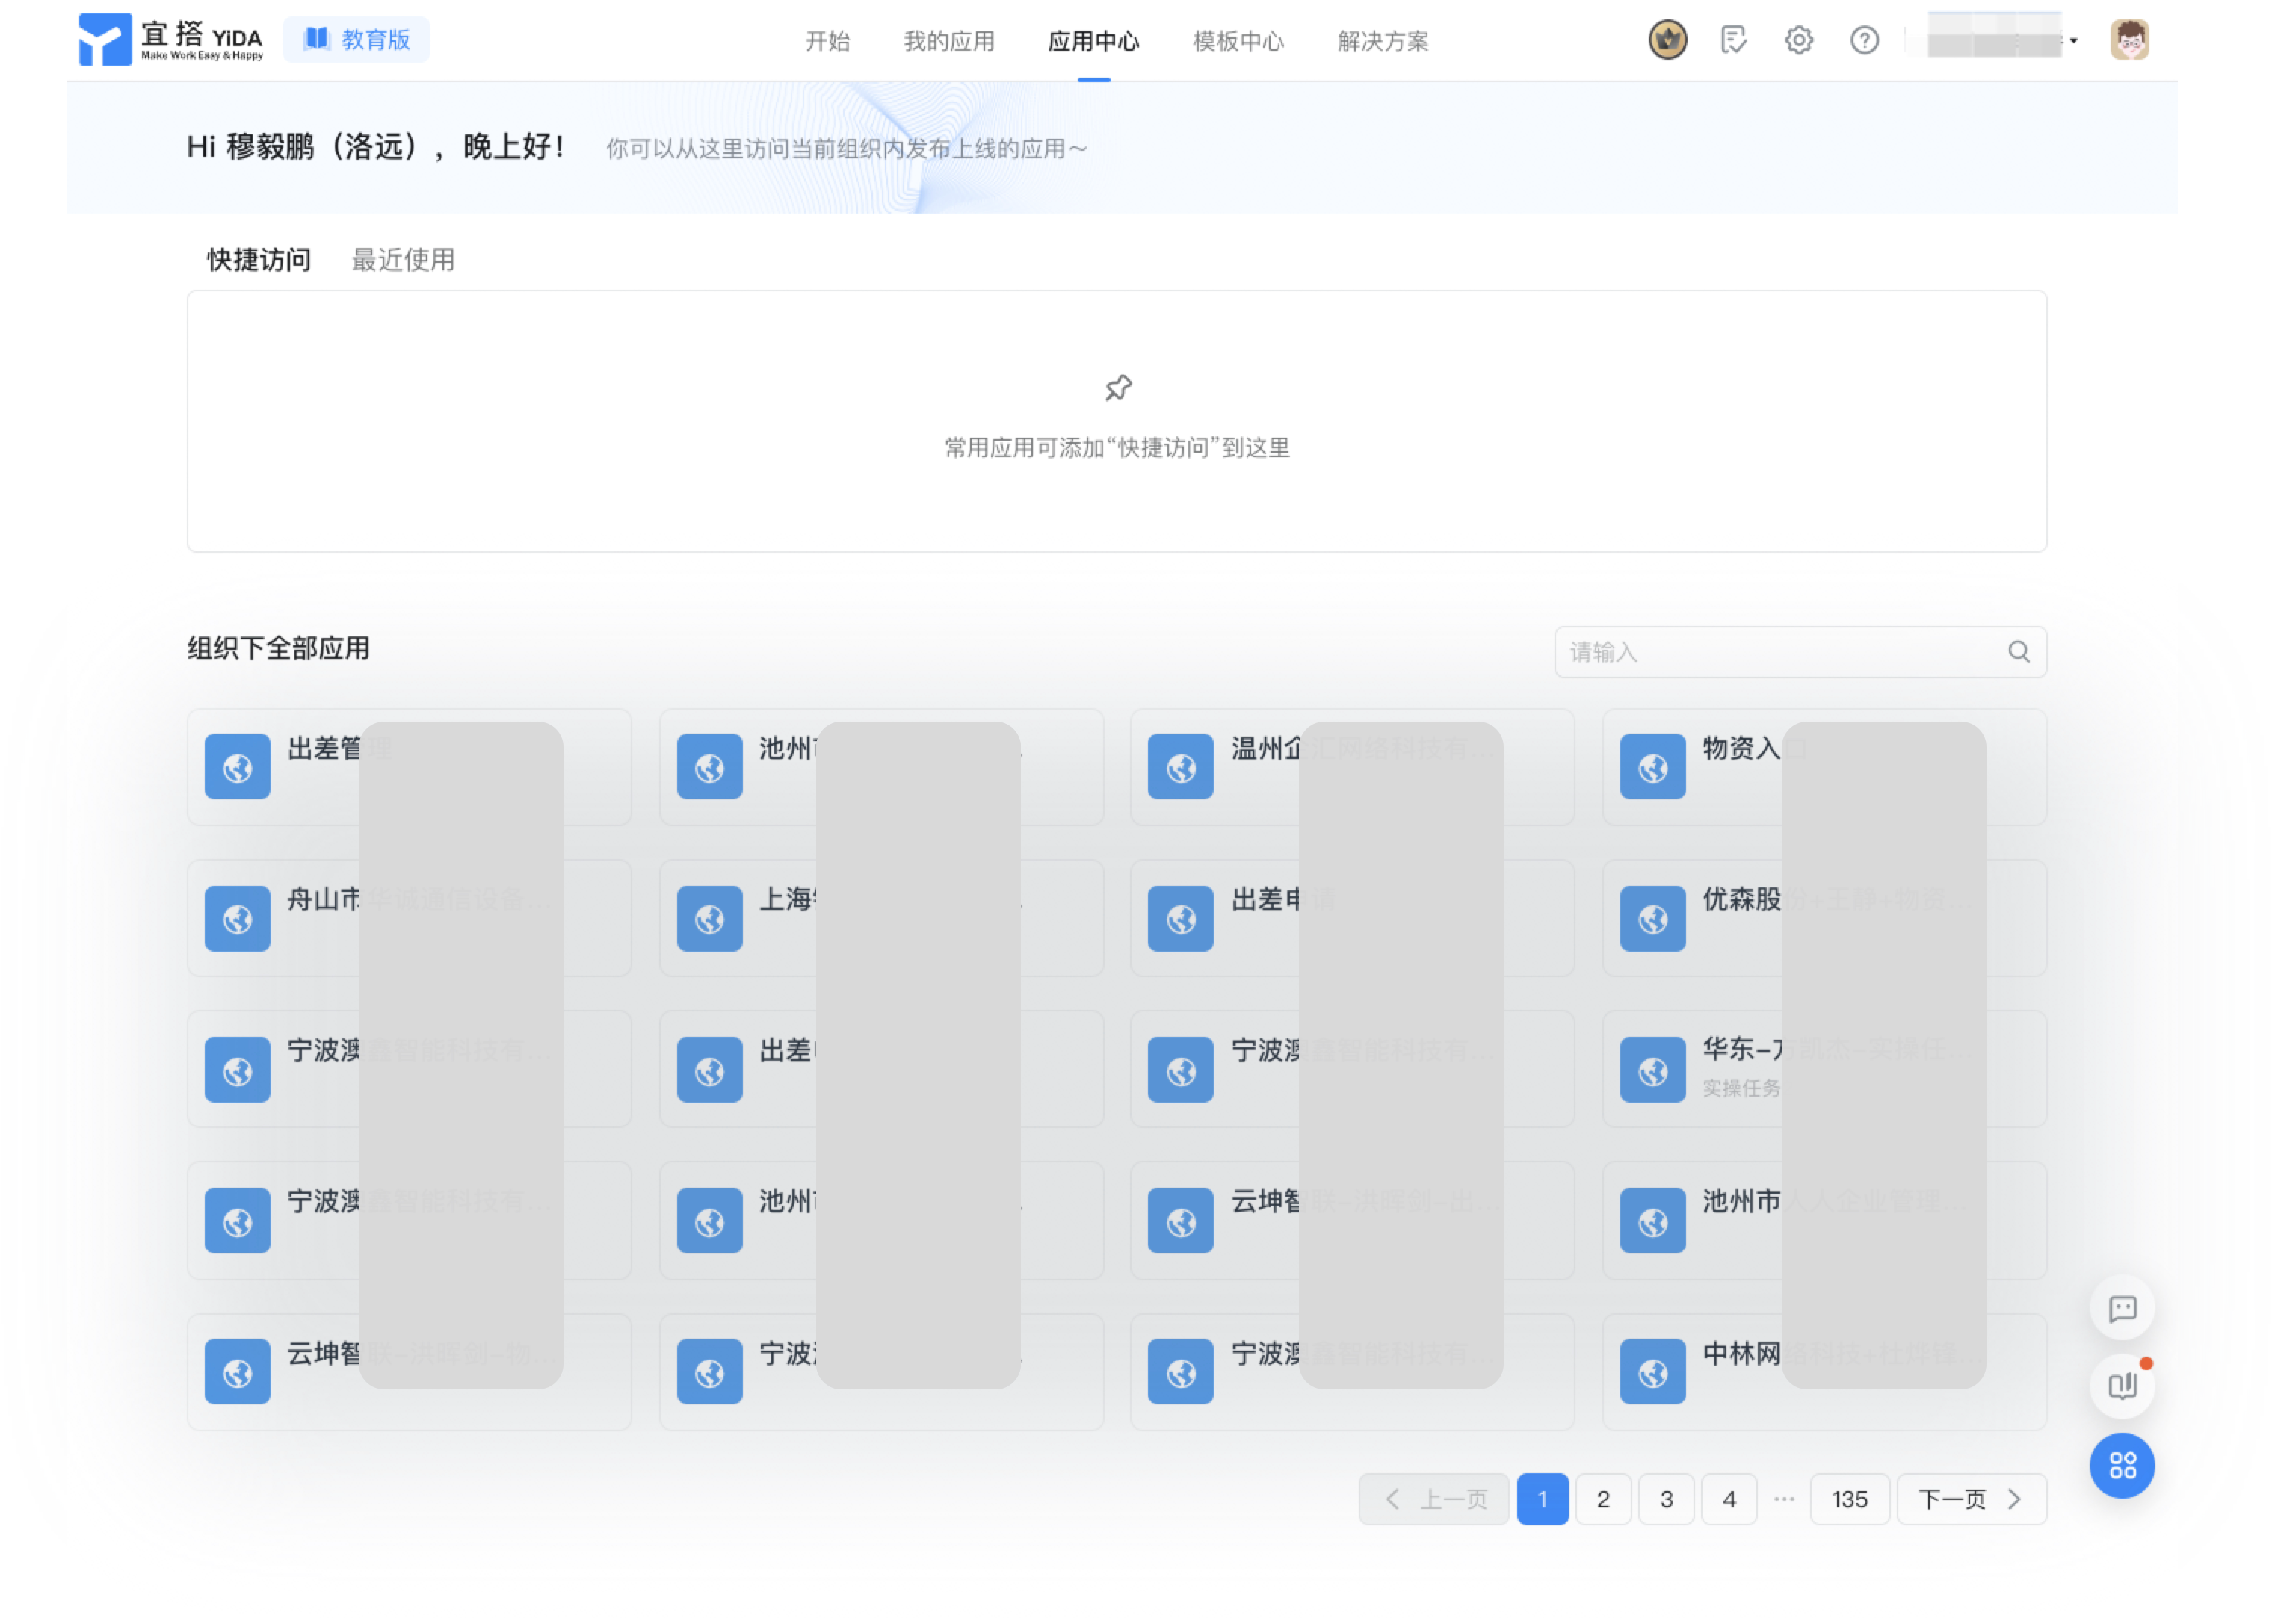Image resolution: width=2272 pixels, height=1624 pixels.
Task: Click the search magnifier icon
Action: tap(2019, 652)
